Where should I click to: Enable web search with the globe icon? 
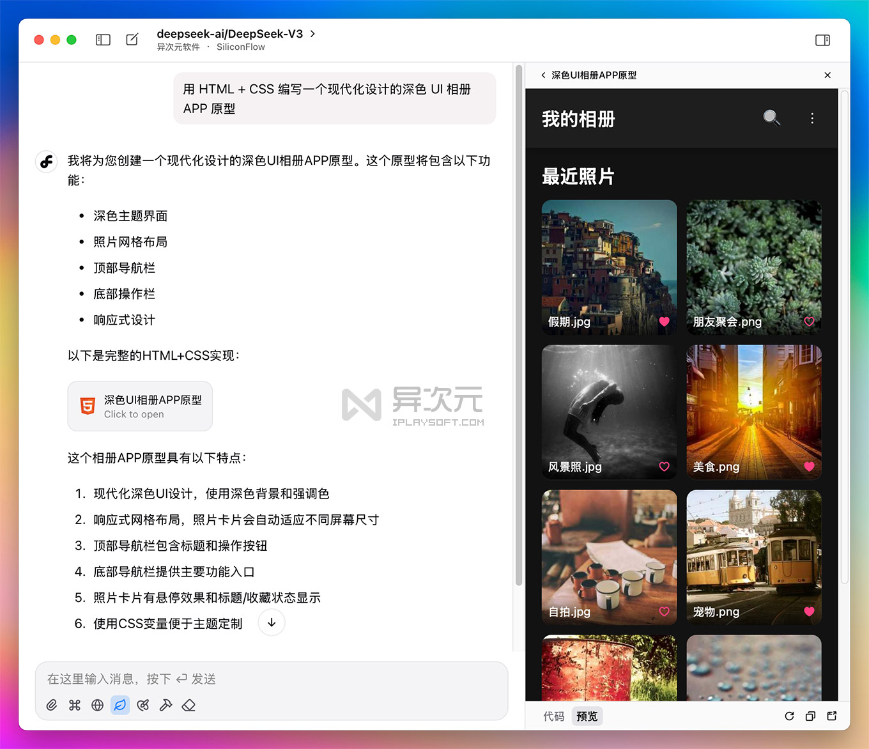pos(97,705)
